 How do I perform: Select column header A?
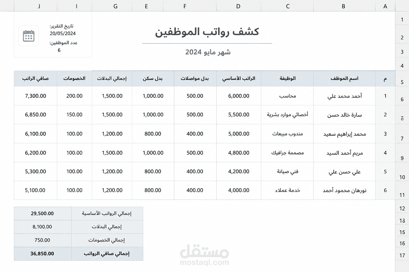tap(385, 6)
